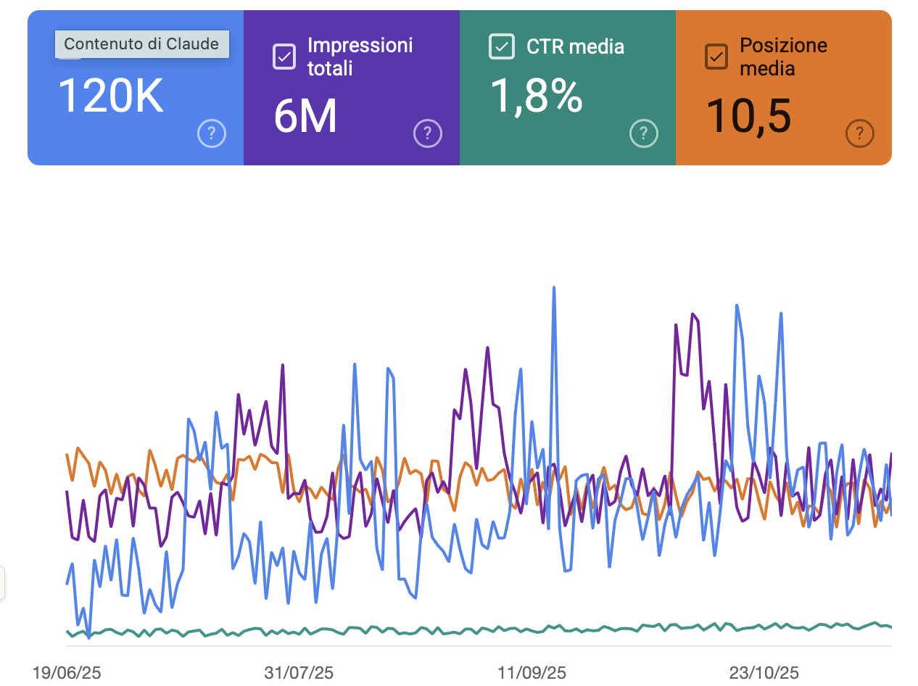Click the Contenuto di Claude tooltip label
The height and width of the screenshot is (686, 918).
(x=141, y=44)
